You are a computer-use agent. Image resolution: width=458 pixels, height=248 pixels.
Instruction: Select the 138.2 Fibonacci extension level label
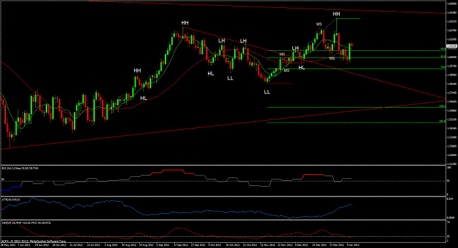pos(442,106)
